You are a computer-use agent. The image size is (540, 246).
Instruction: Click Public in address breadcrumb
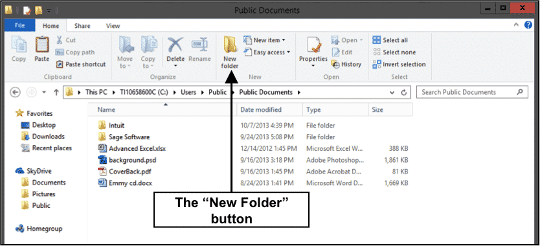pos(218,93)
